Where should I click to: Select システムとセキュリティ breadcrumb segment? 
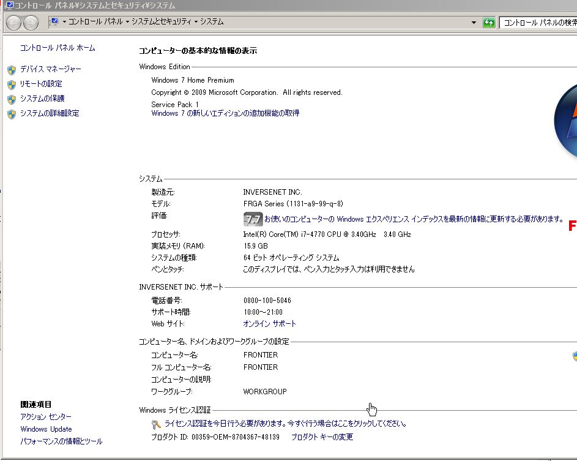tap(162, 21)
